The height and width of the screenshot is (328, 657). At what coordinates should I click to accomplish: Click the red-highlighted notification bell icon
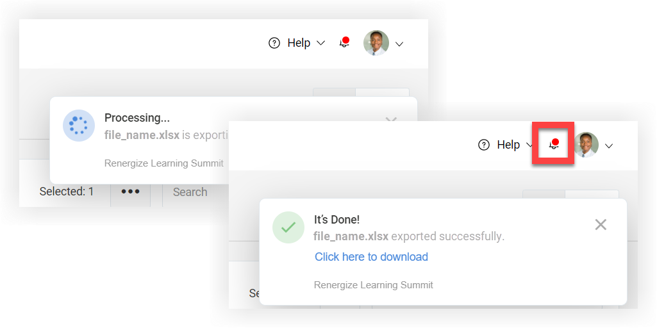coord(554,145)
